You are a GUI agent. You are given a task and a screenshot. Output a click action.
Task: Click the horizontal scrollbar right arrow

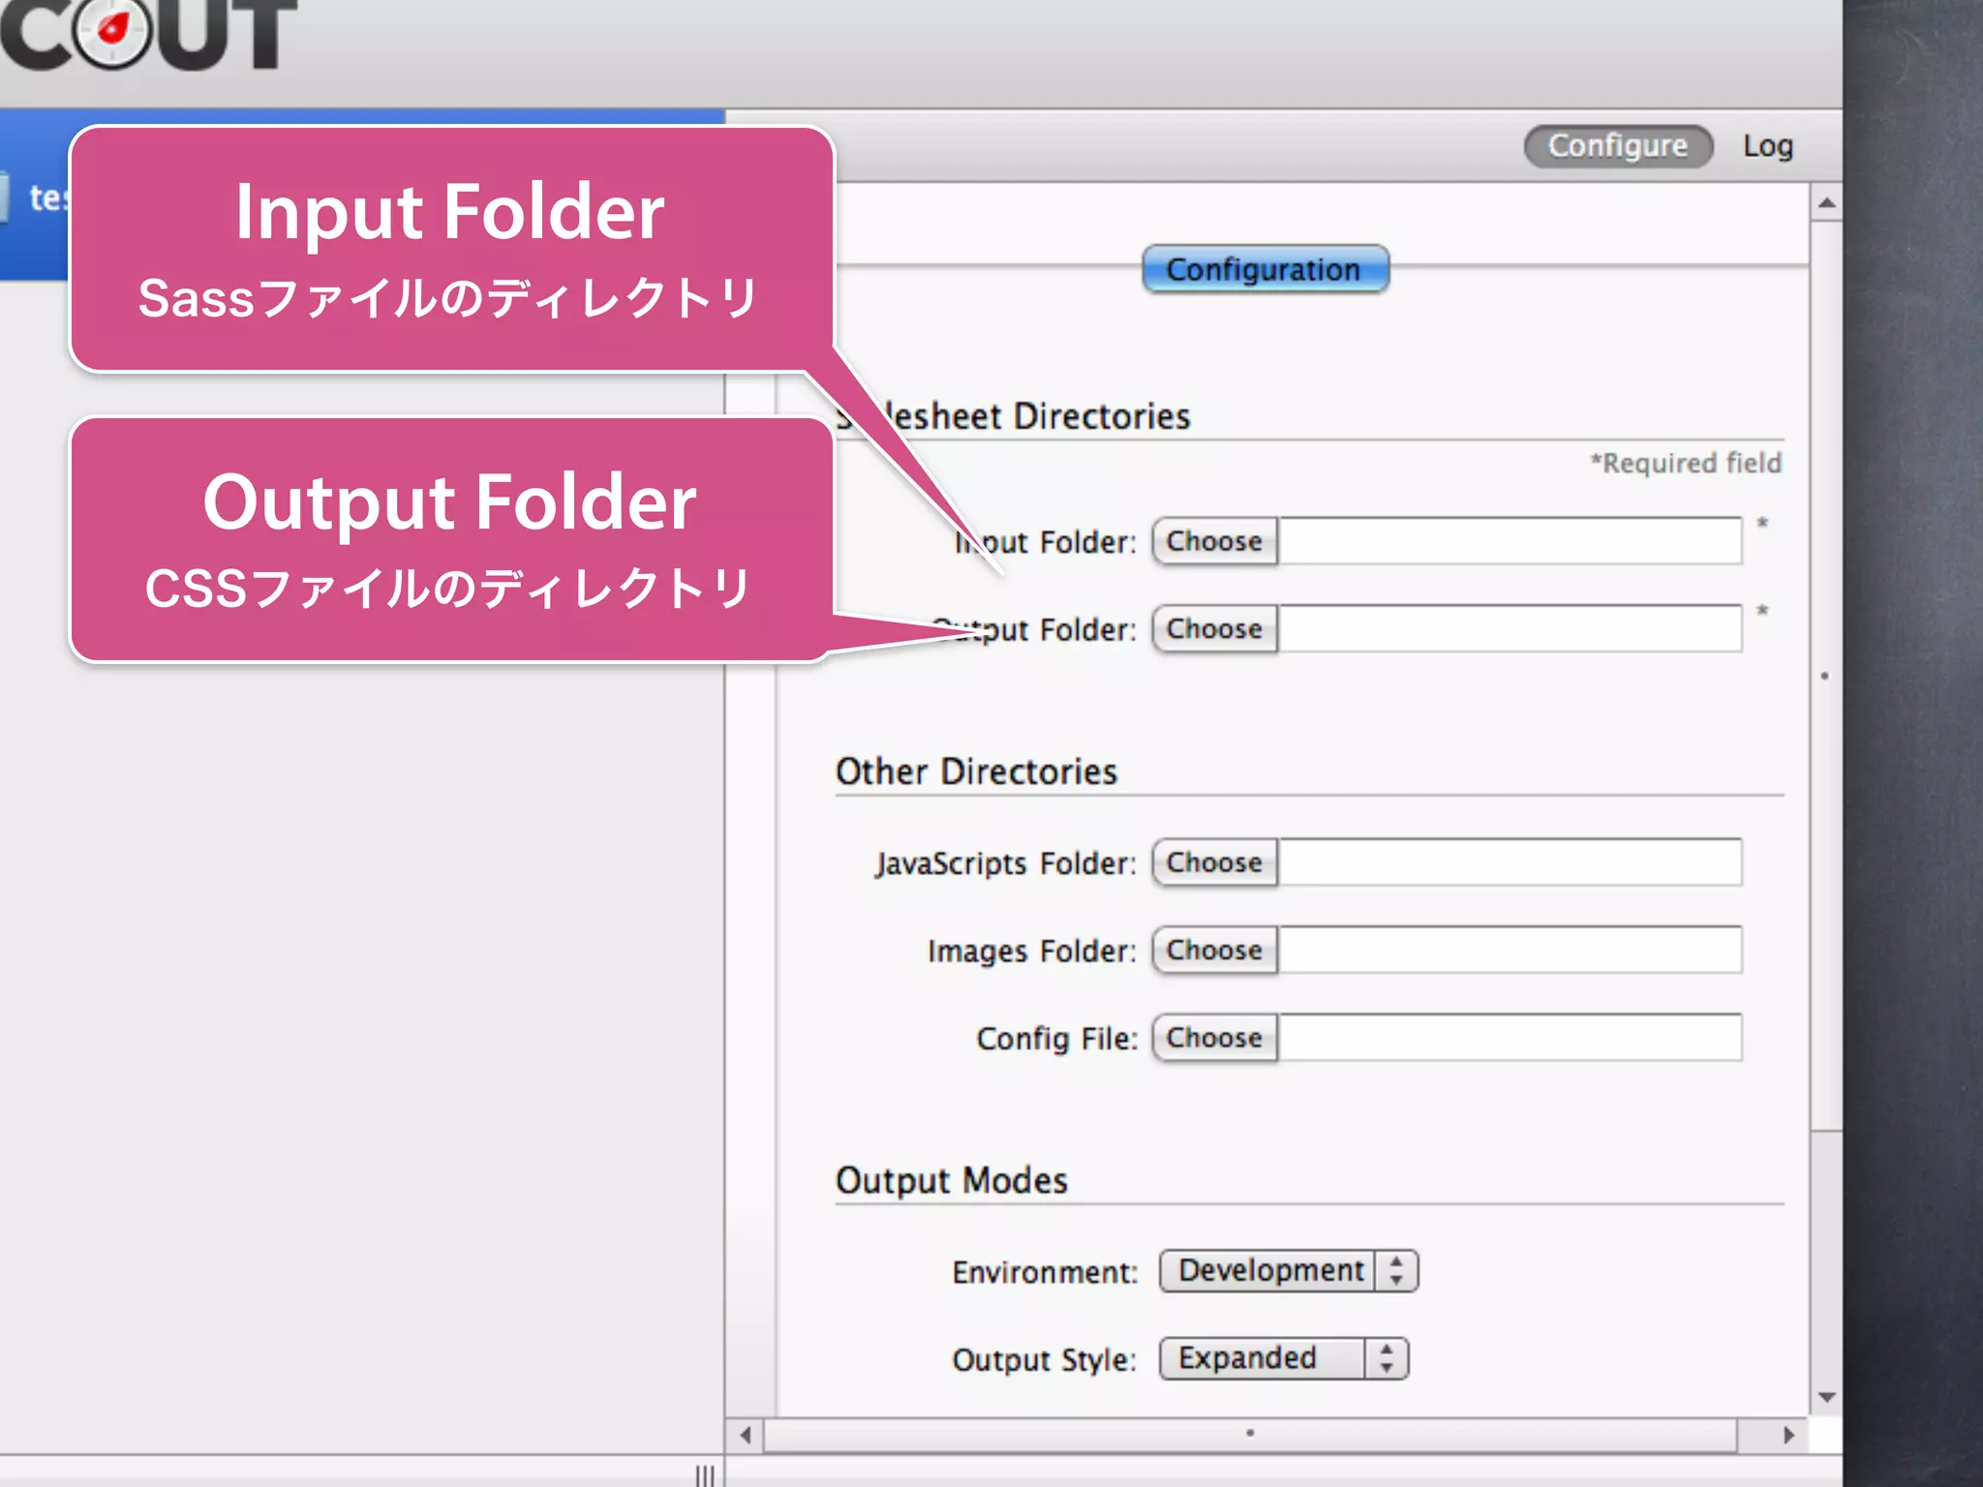coord(1788,1435)
